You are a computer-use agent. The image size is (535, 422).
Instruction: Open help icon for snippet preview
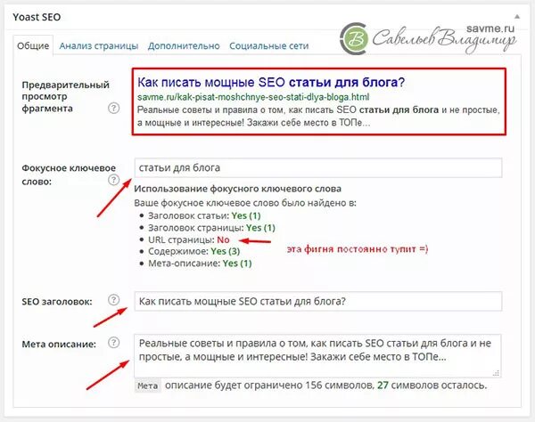[113, 109]
